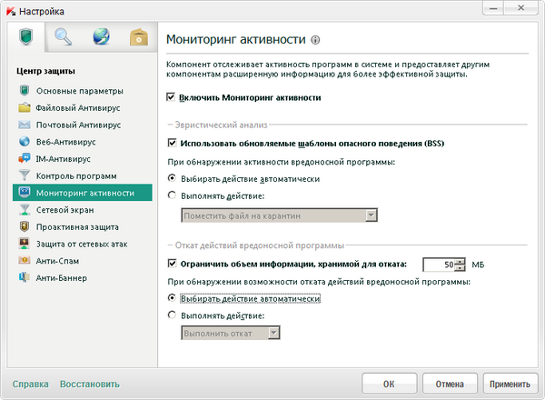
Task: Click the Сетевой экран icon
Action: point(25,209)
